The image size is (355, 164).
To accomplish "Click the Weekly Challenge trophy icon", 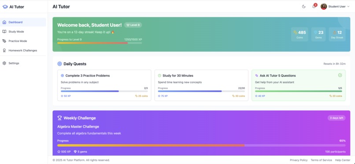I will tap(59, 118).
